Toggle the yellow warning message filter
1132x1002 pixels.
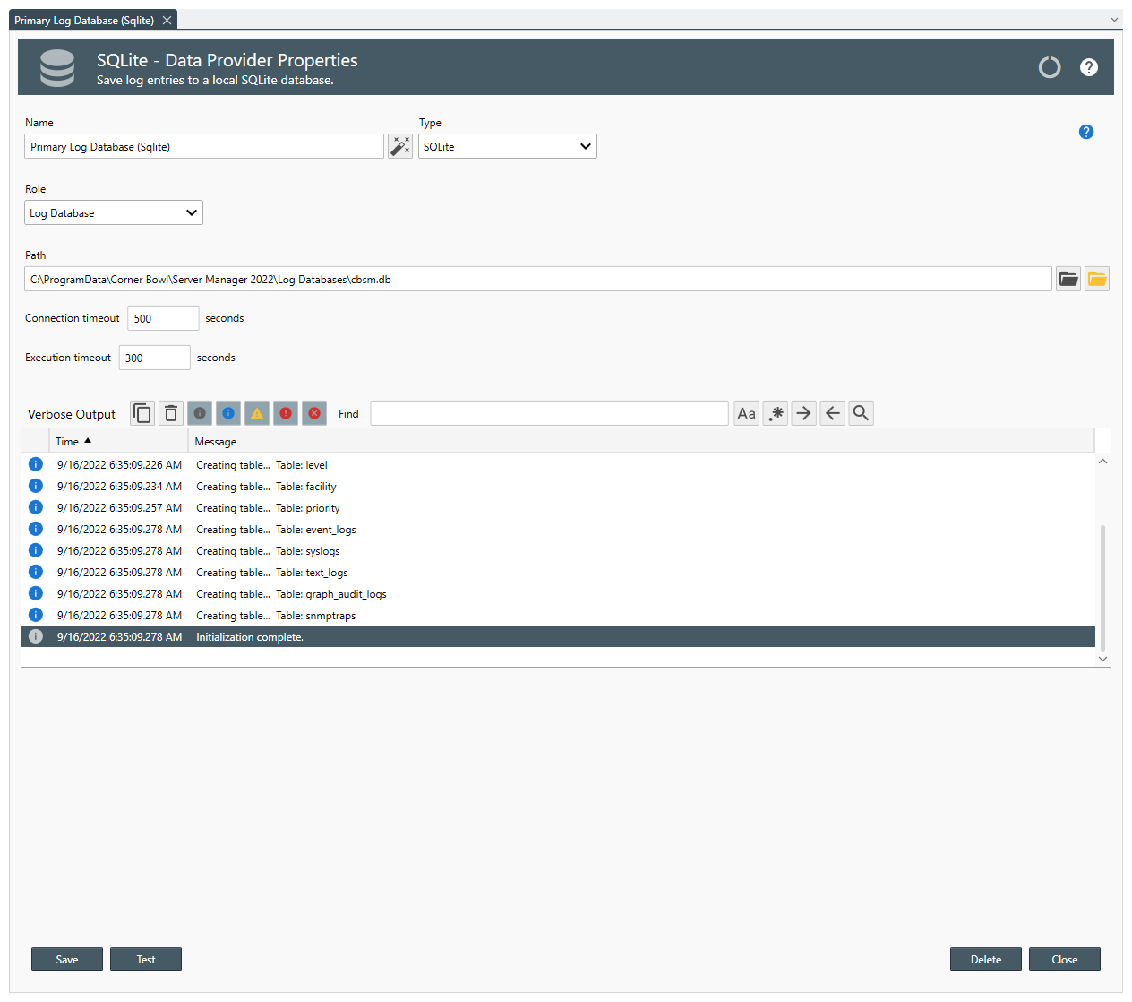(257, 413)
